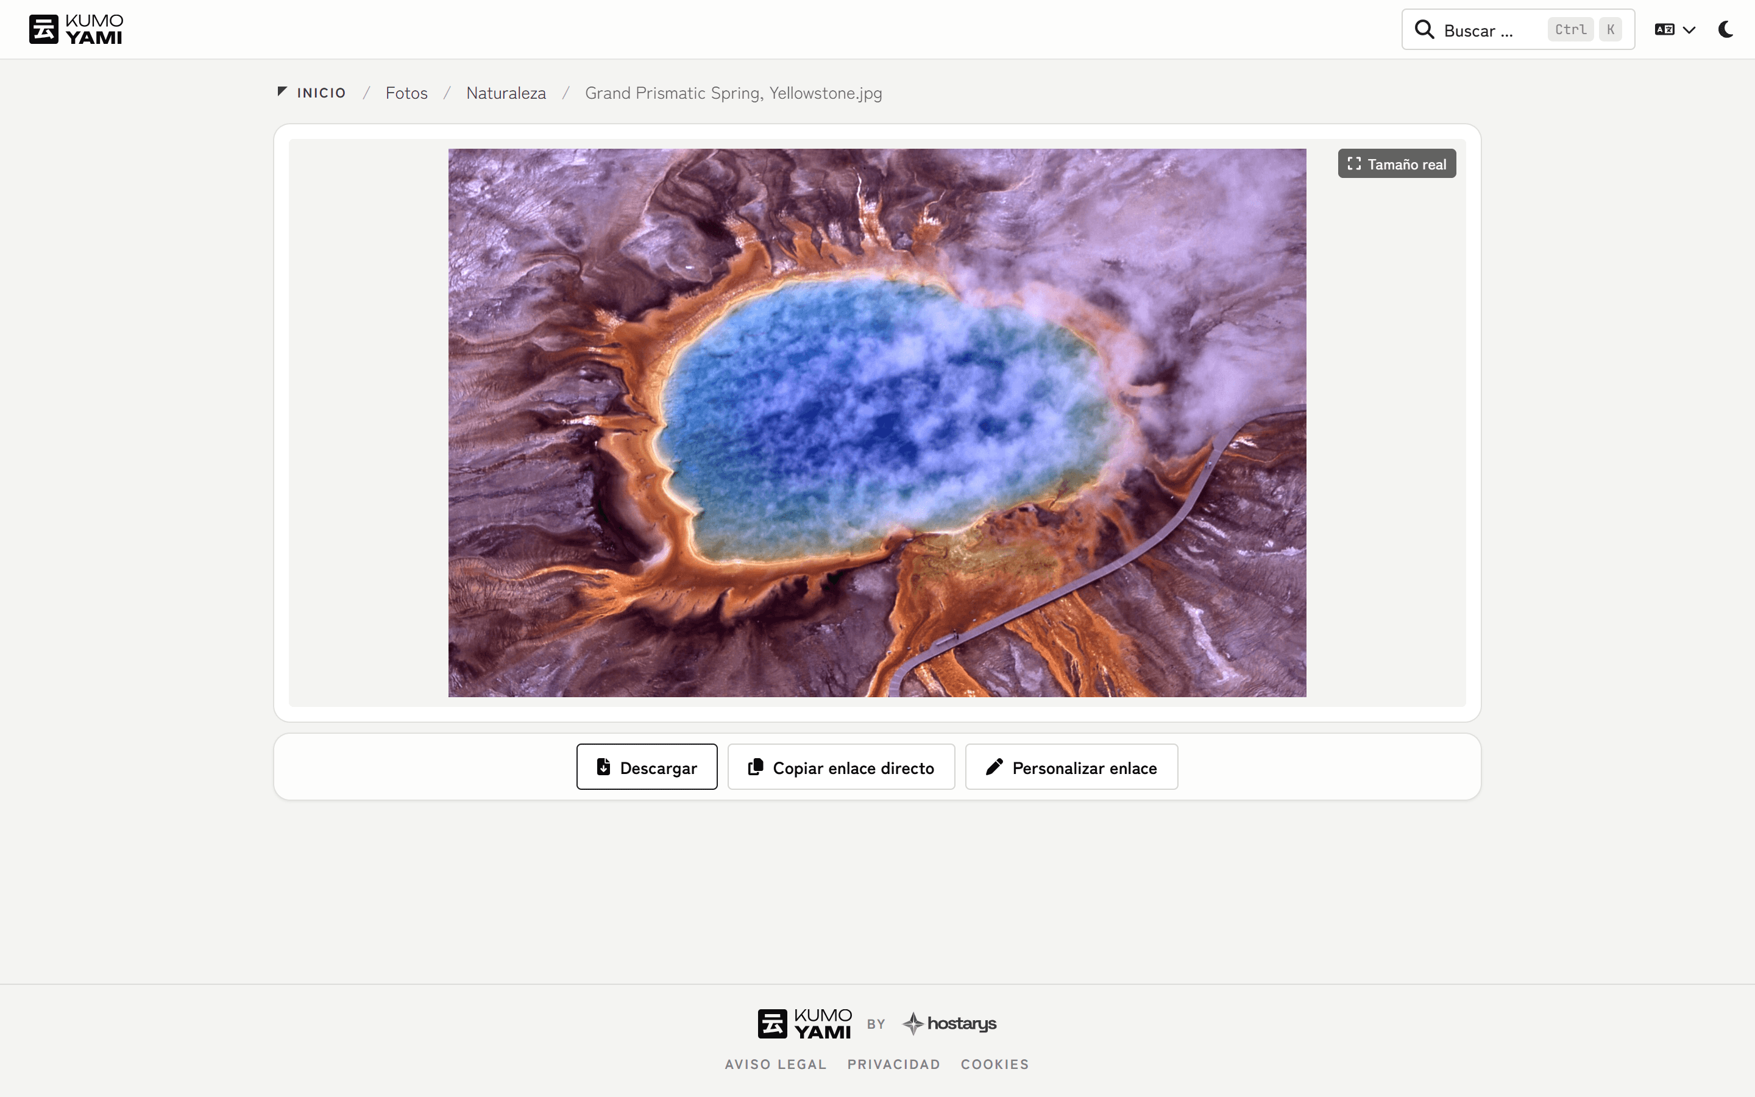Click Copiar enlace directo button
The image size is (1755, 1097).
coord(840,767)
